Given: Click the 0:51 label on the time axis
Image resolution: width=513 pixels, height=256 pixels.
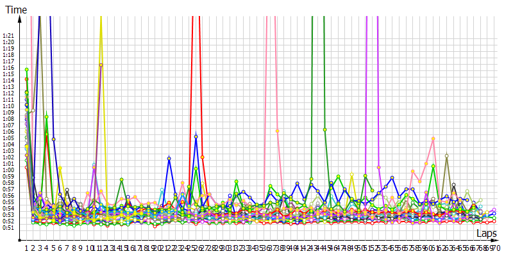Looking at the screenshot, I should [8, 227].
